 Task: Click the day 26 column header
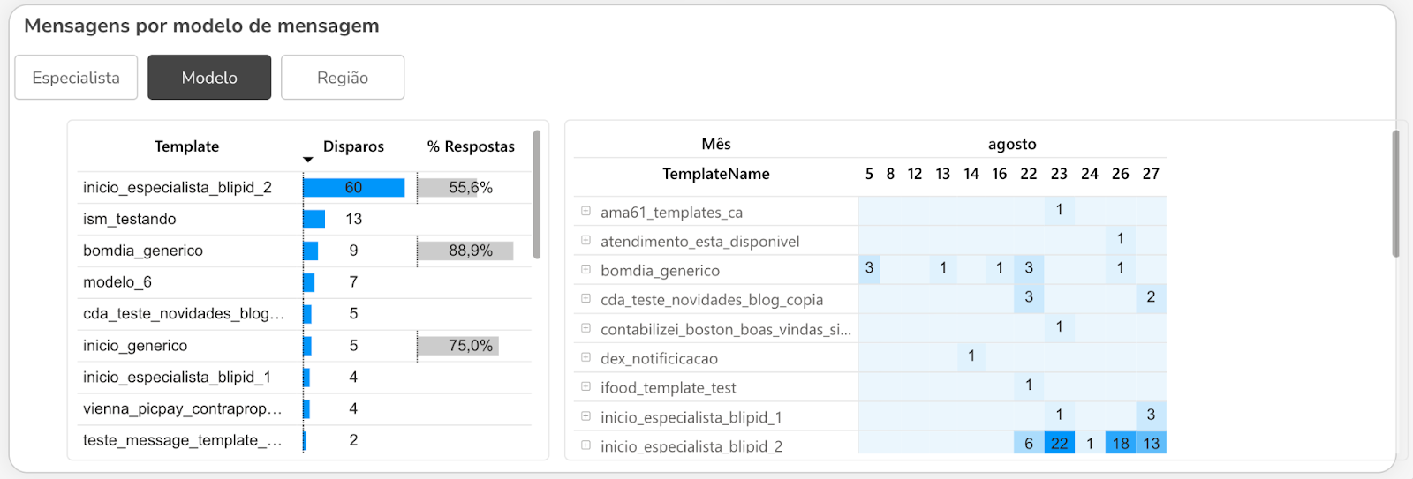point(1121,174)
